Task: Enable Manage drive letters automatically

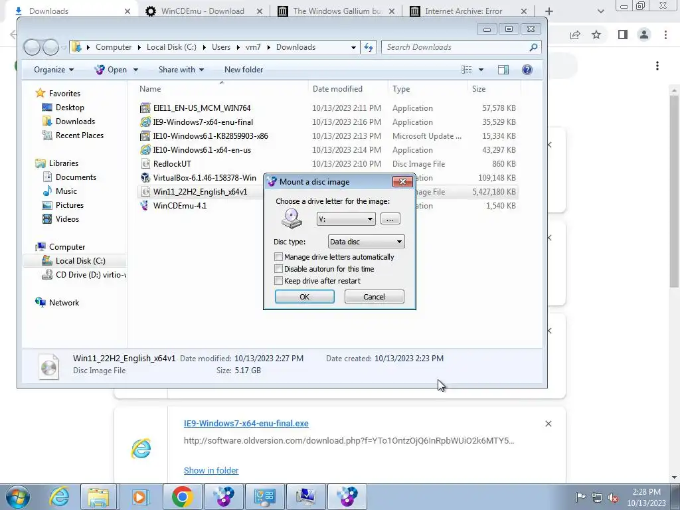Action: click(279, 257)
